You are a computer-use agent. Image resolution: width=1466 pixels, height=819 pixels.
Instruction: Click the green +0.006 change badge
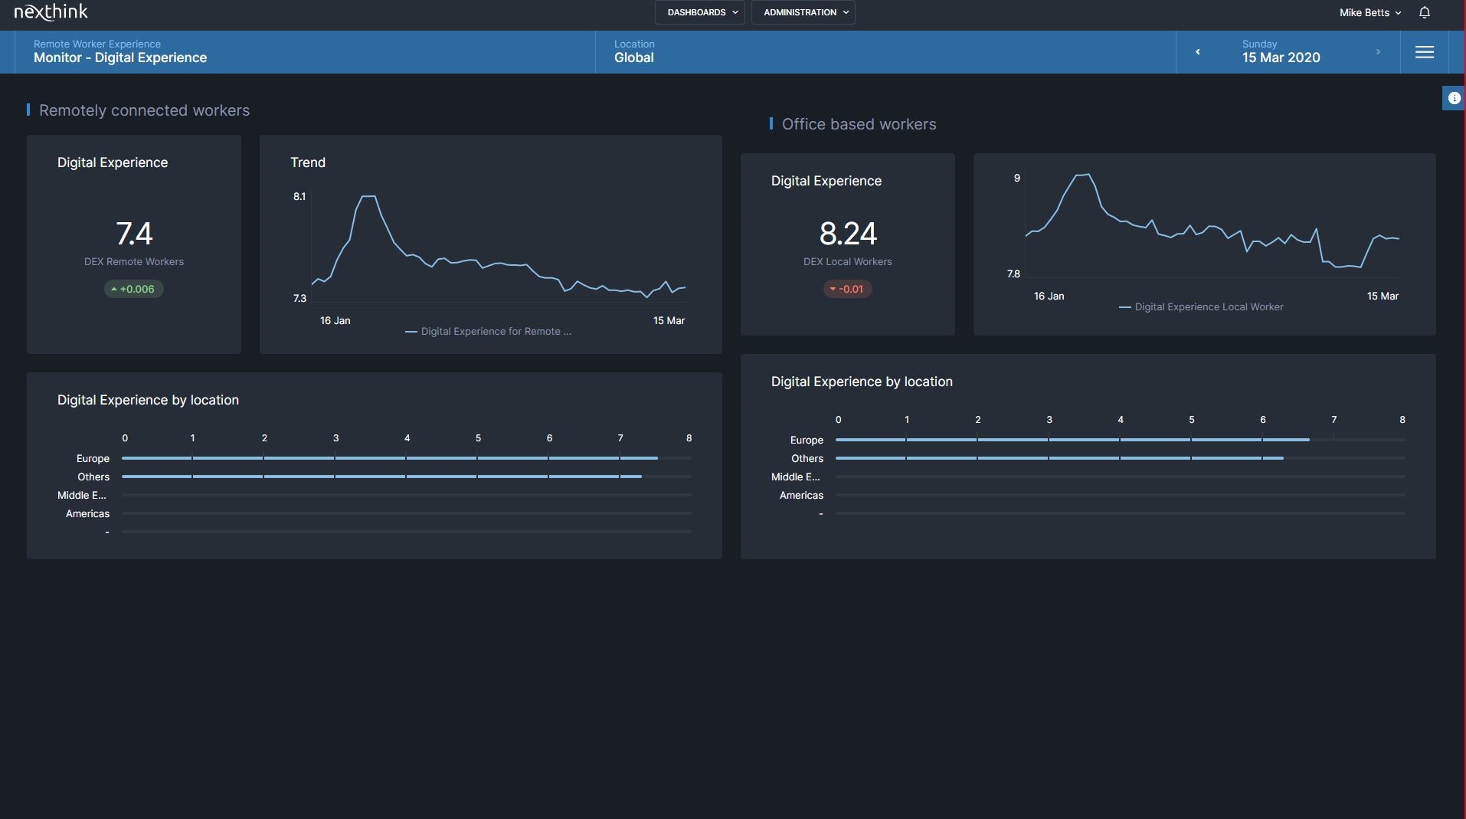133,289
